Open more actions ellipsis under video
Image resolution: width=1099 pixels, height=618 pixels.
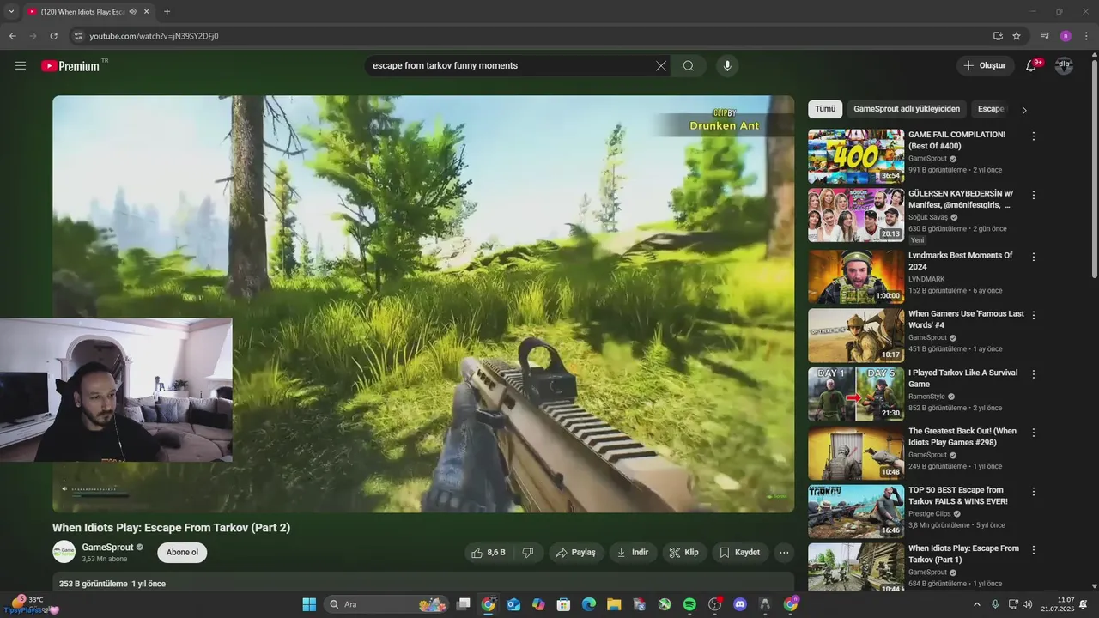[784, 553]
